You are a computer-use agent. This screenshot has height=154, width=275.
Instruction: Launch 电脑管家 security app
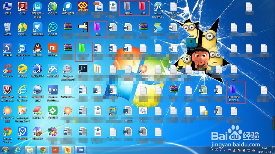[23, 133]
